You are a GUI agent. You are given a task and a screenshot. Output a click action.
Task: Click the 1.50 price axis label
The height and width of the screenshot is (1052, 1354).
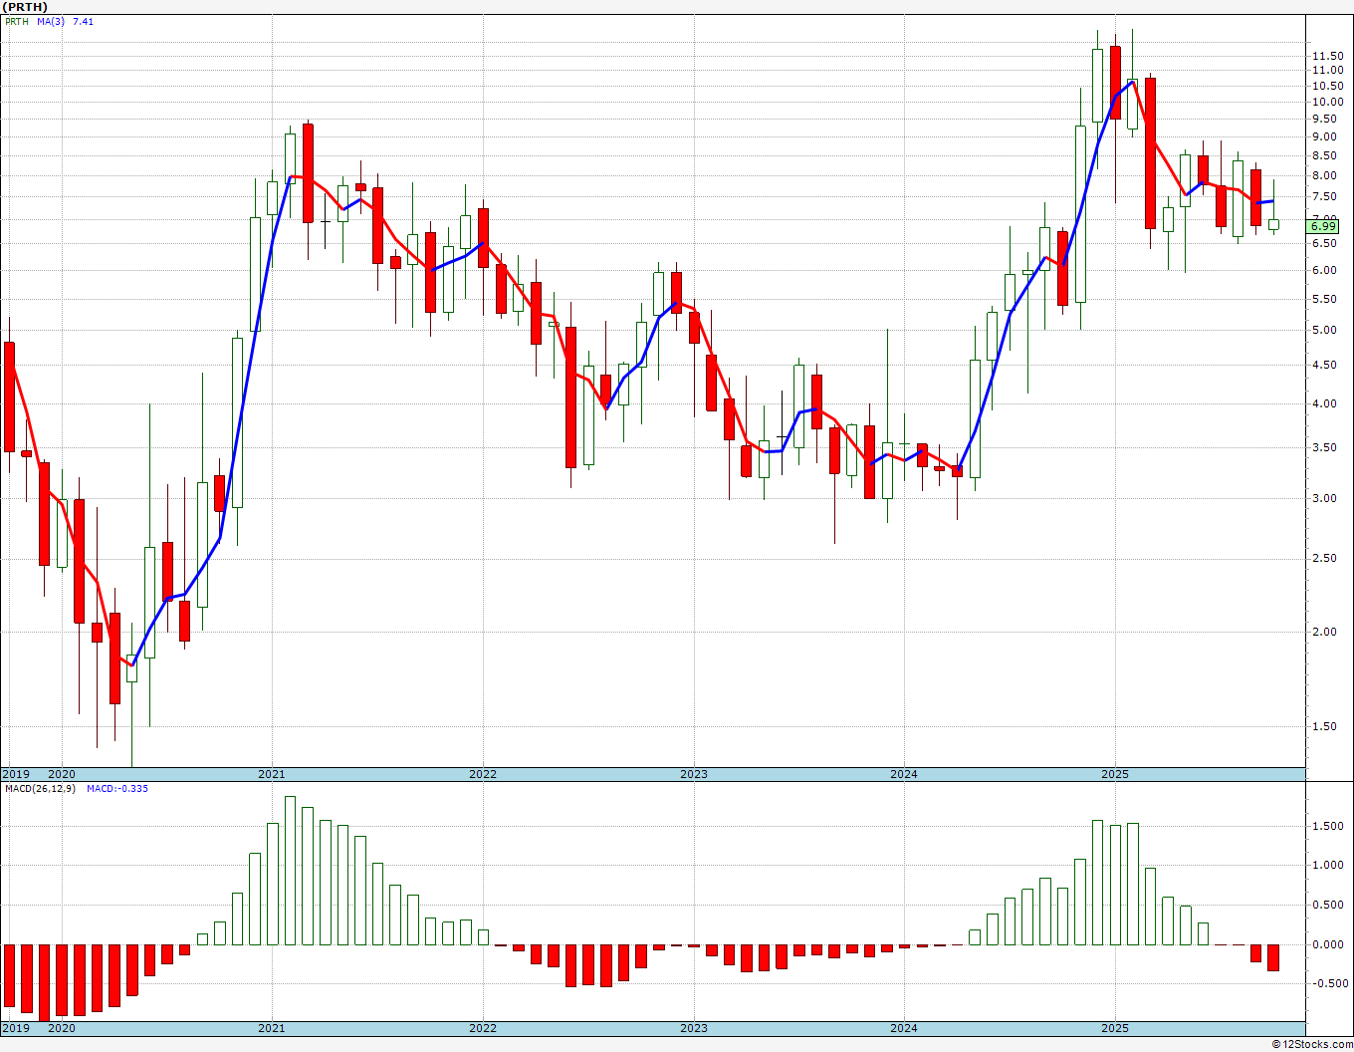coord(1324,726)
